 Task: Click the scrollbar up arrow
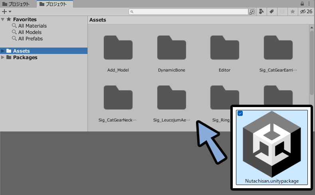[311, 28]
